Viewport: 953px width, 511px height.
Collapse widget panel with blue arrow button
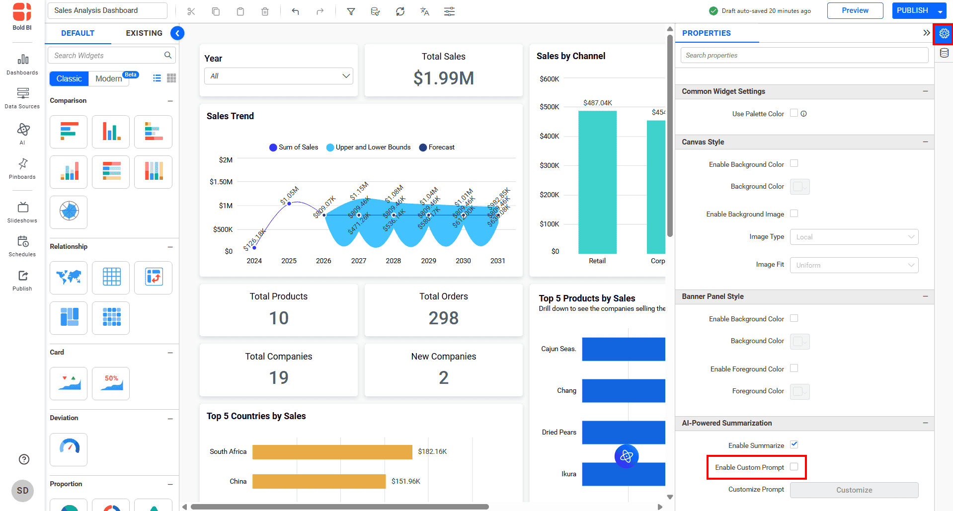pyautogui.click(x=177, y=33)
